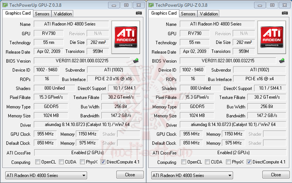Switch to Sensors tab in left window
Image resolution: width=292 pixels, height=183 pixels.
tap(42, 14)
